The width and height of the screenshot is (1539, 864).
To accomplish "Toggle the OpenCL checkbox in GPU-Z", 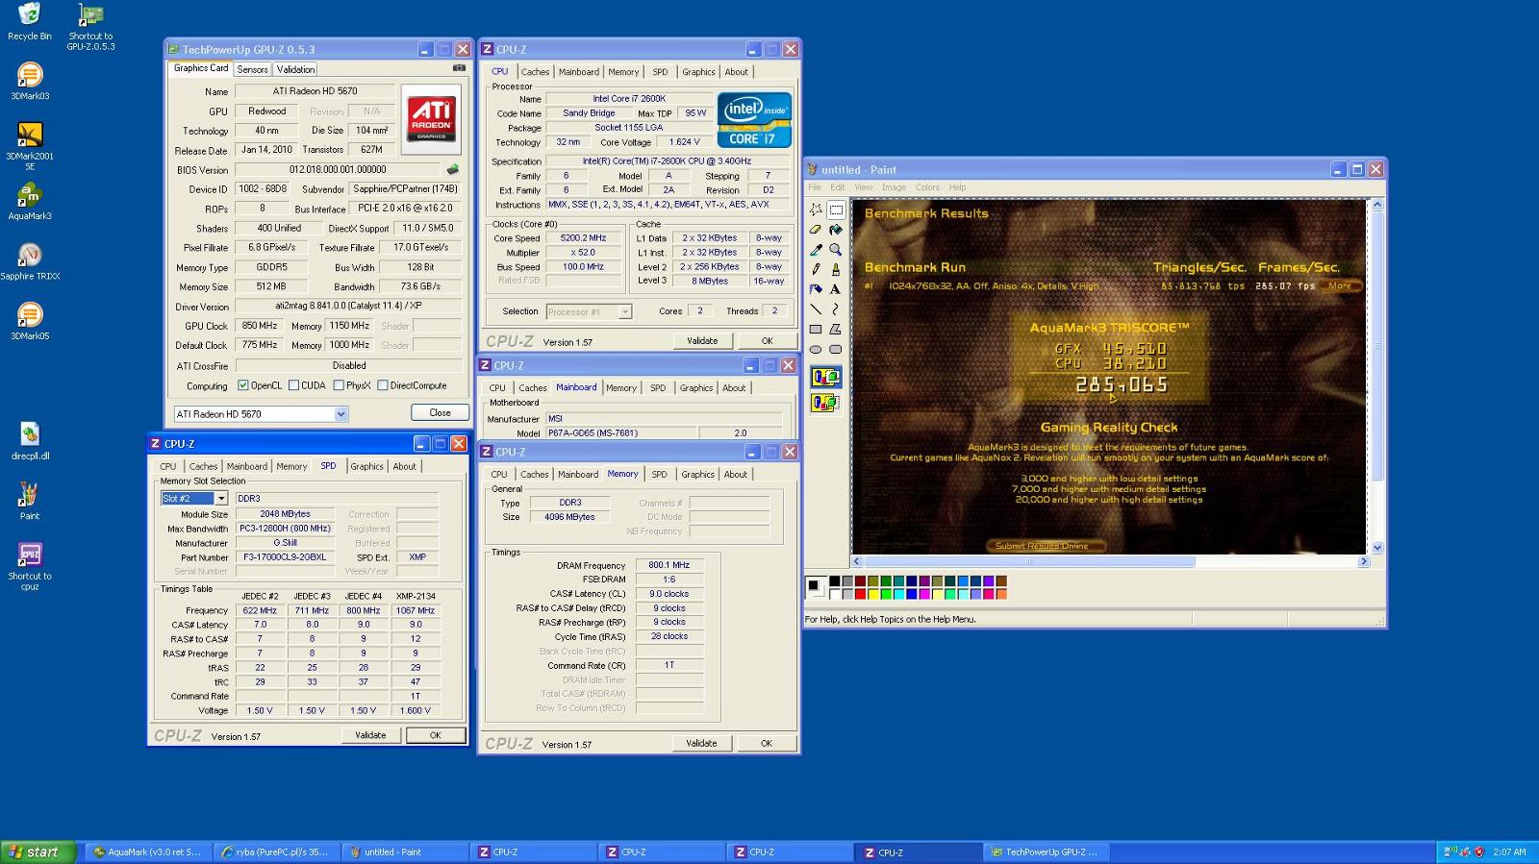I will pos(243,385).
